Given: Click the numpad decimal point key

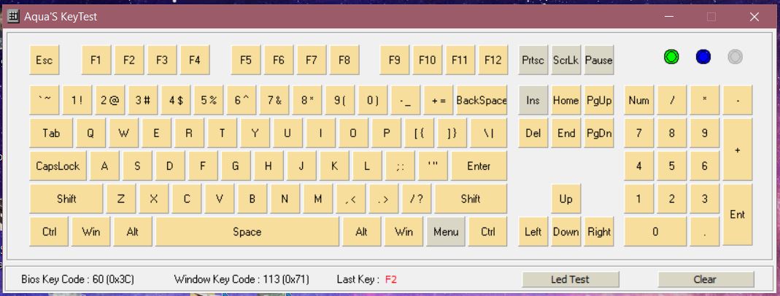Looking at the screenshot, I should tap(704, 231).
